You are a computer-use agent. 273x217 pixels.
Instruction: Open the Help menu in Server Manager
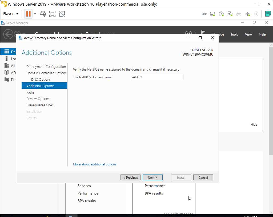262,34
